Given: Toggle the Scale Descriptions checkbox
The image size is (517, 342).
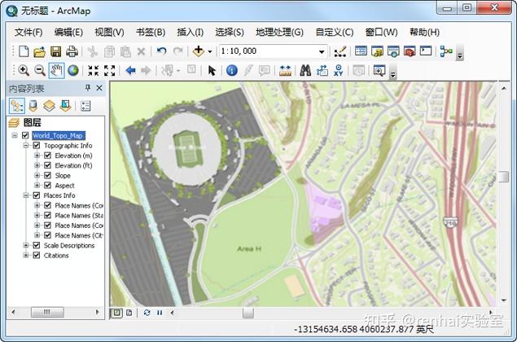Looking at the screenshot, I should [37, 245].
